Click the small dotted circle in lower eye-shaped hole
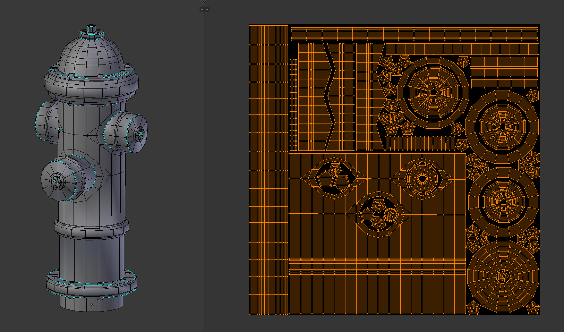This screenshot has width=564, height=332. point(391,215)
